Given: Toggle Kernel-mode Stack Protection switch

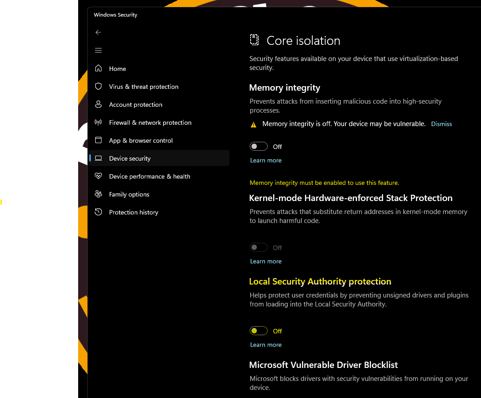Looking at the screenshot, I should [259, 247].
